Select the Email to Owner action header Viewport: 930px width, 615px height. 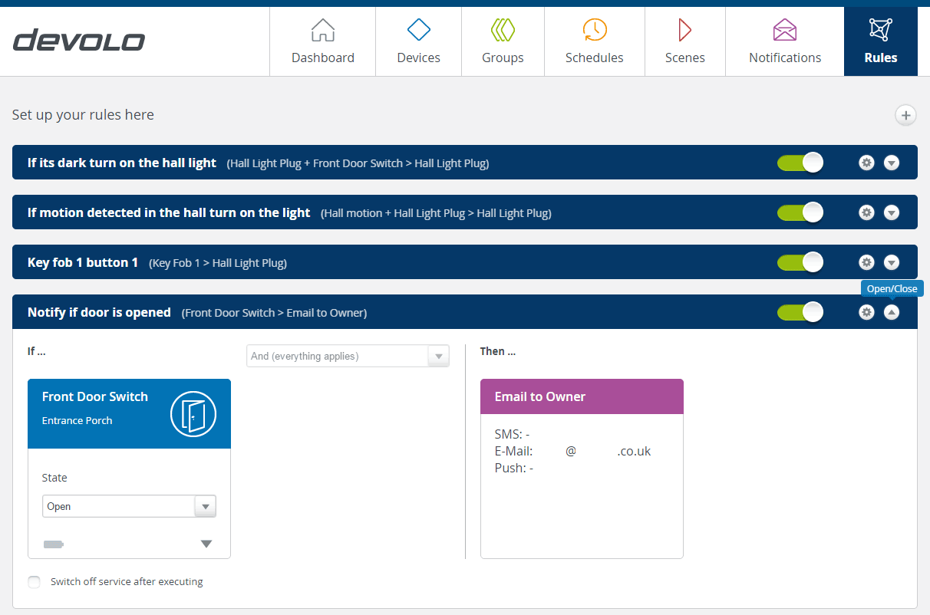(581, 396)
